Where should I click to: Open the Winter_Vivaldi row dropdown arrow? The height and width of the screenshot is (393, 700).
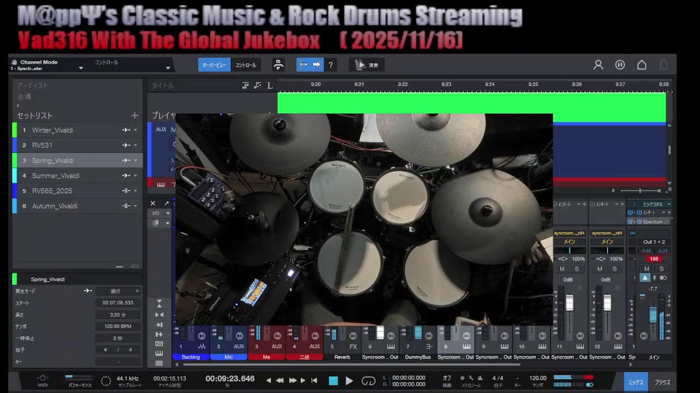(x=135, y=130)
